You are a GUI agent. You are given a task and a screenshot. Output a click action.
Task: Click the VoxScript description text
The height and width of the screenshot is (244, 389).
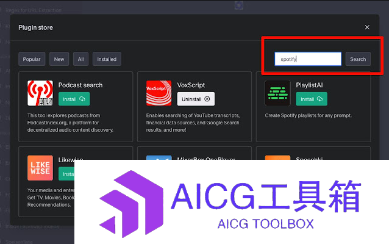click(x=193, y=123)
